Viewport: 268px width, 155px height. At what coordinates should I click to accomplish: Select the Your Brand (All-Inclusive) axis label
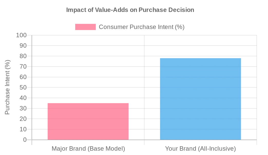(x=200, y=149)
